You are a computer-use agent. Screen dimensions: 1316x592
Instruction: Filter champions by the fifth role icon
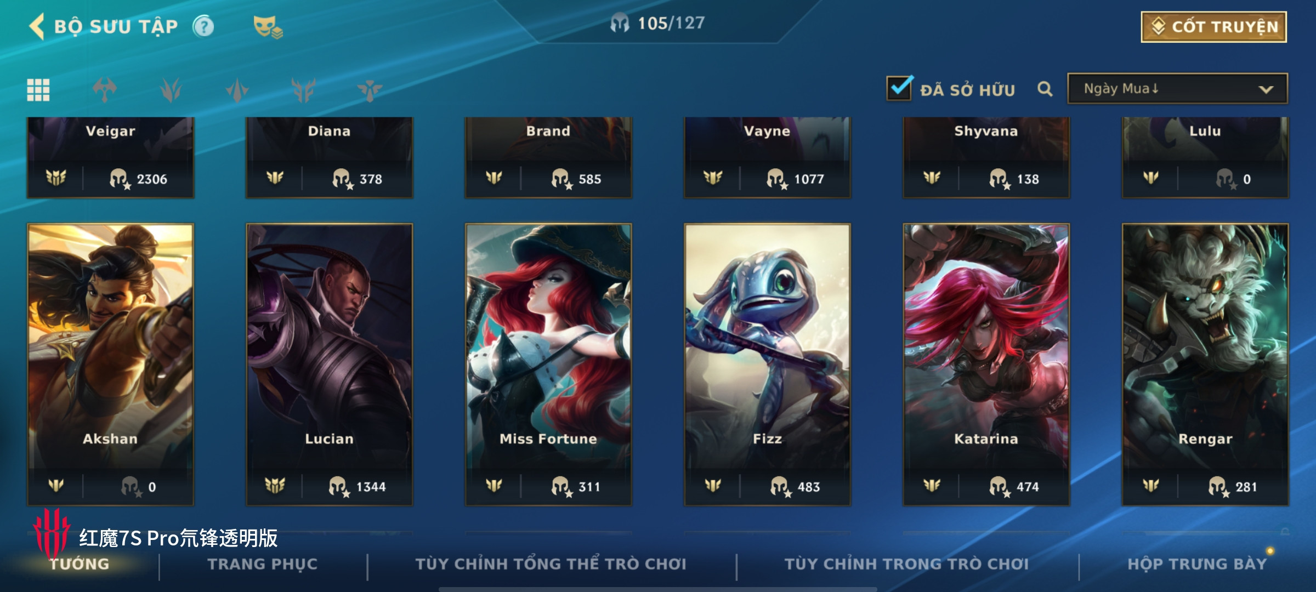tap(370, 90)
